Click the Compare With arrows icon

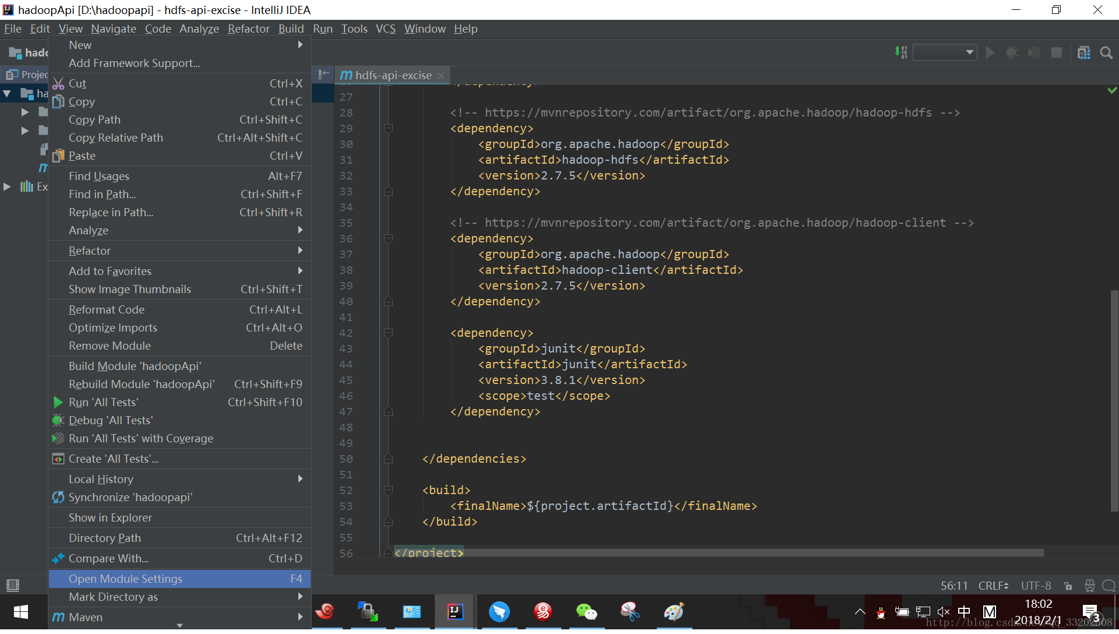[58, 558]
